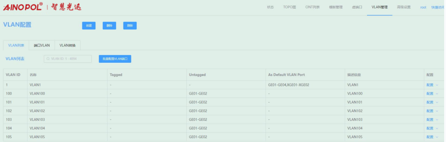
Task: Expand the 配置 dropdown for VLAN102
Action: pyautogui.click(x=437, y=111)
